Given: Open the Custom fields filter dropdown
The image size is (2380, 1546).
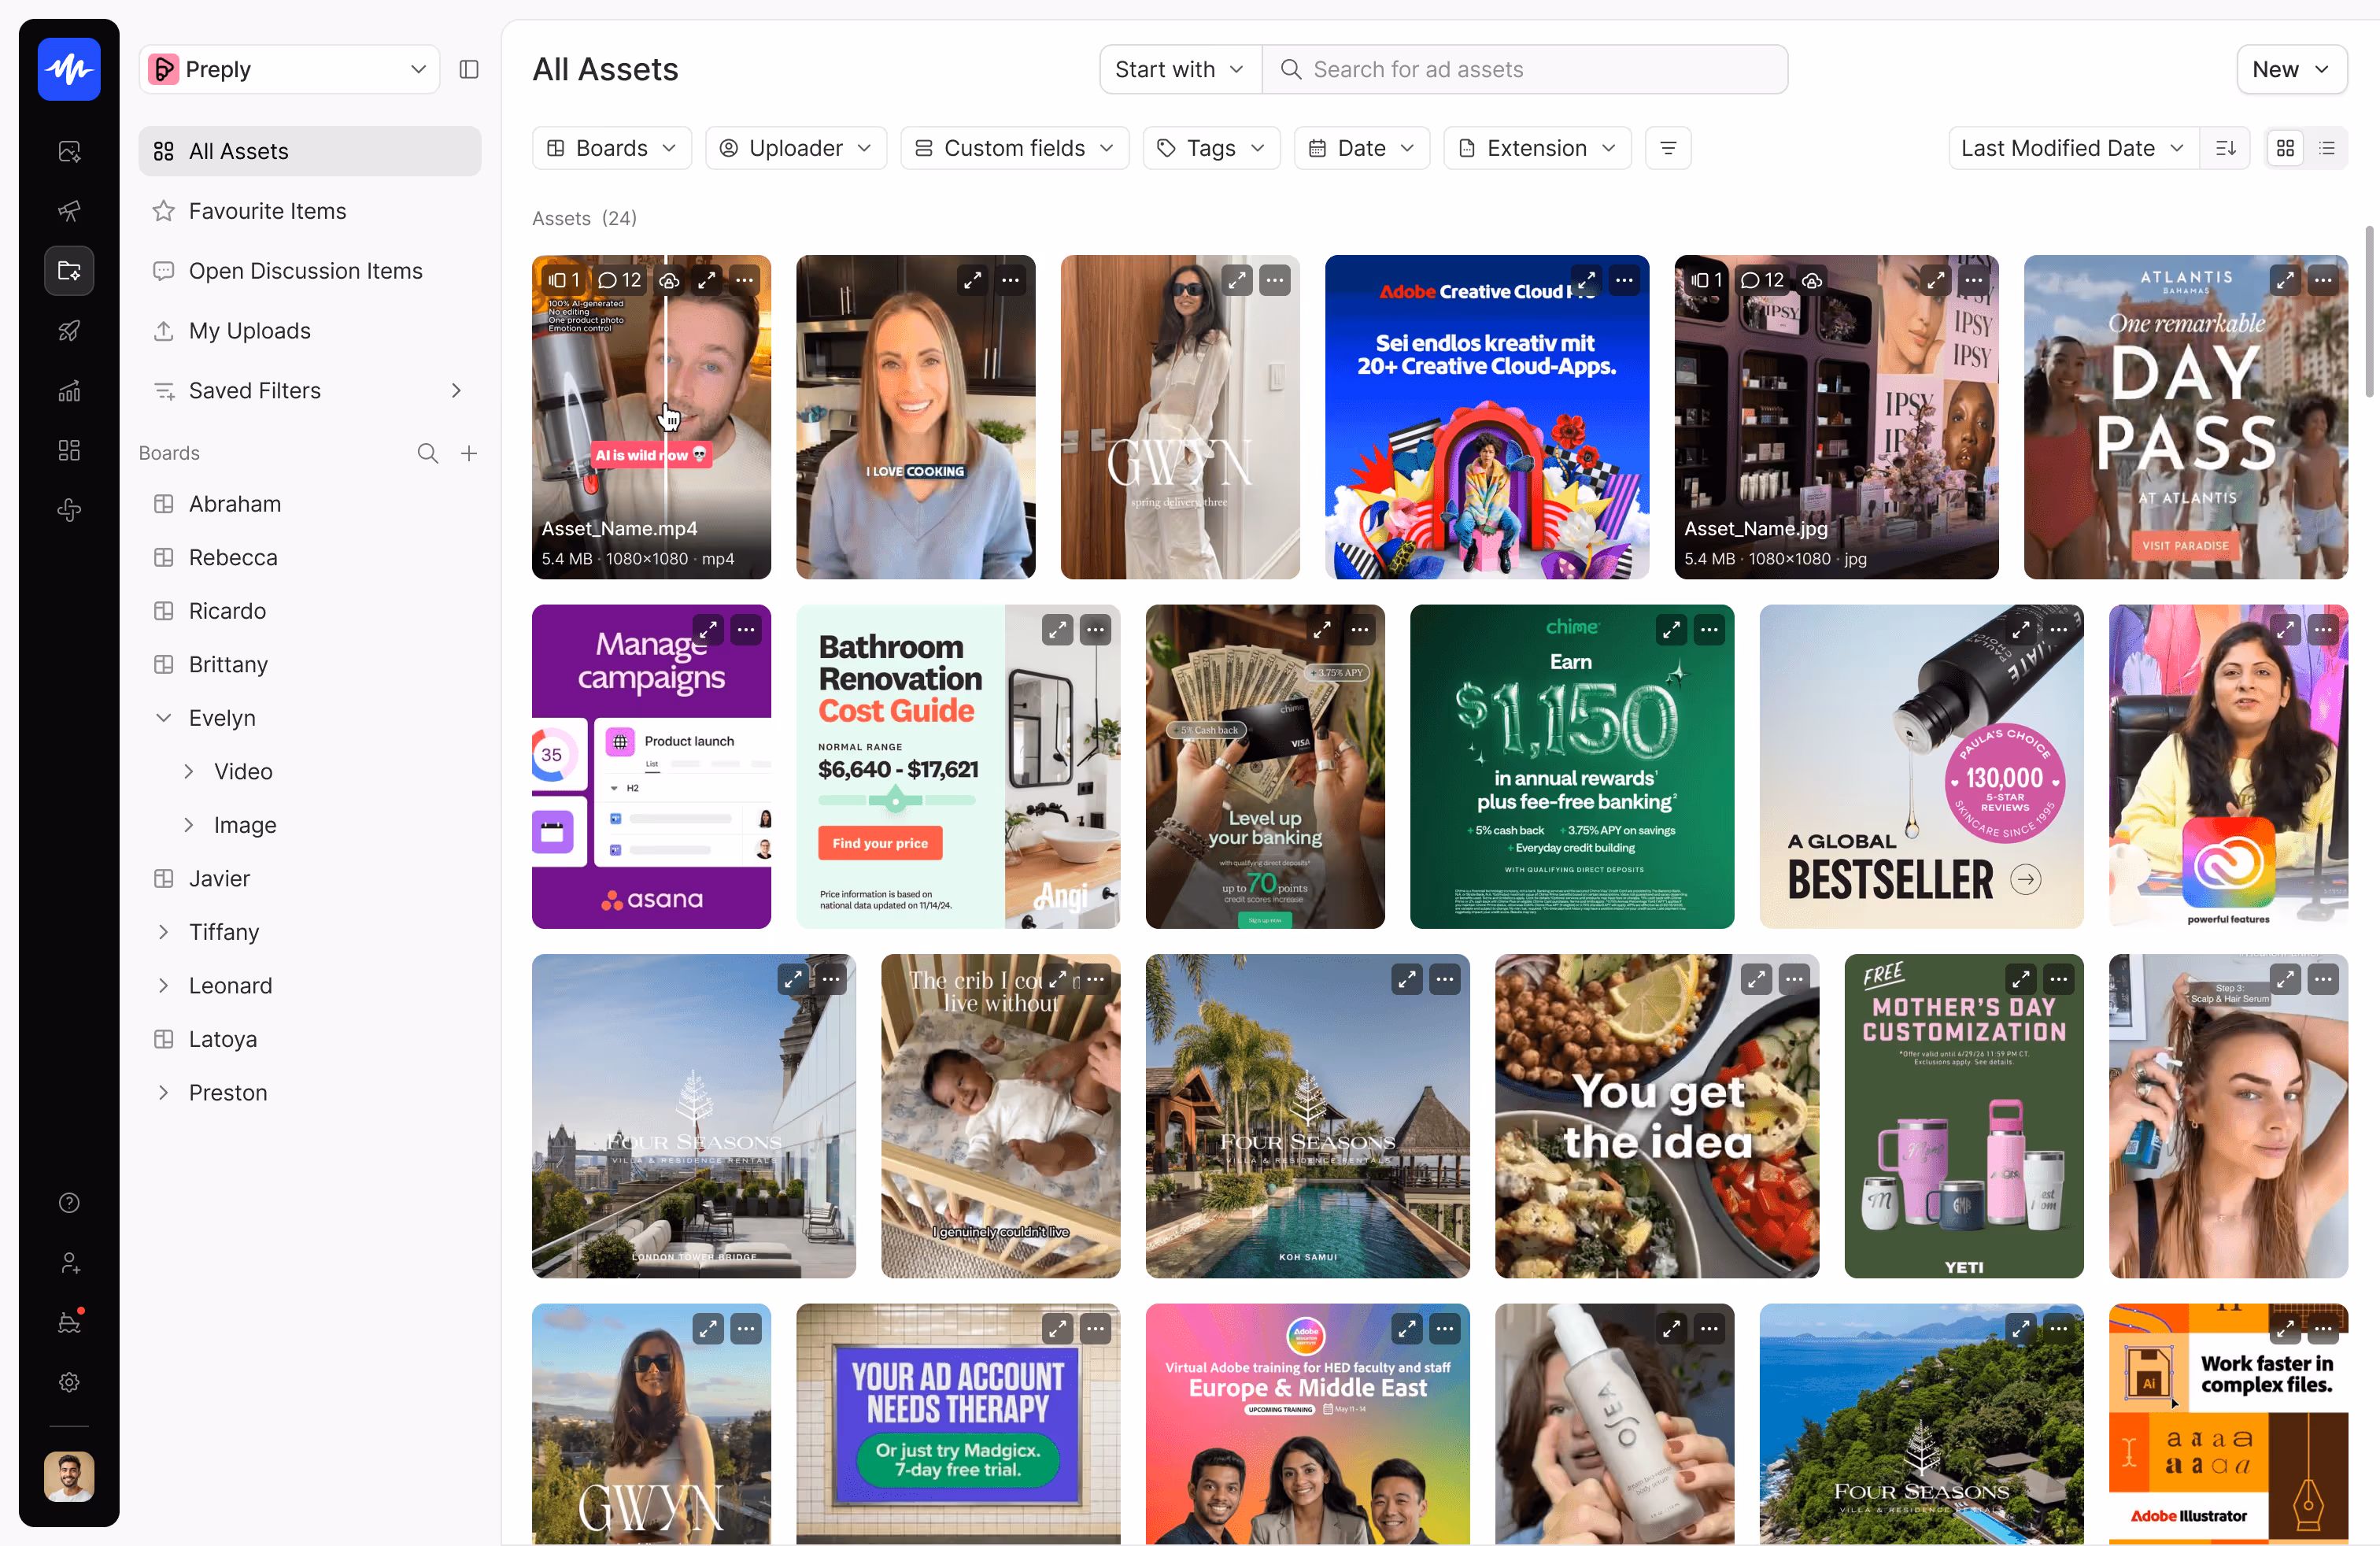Looking at the screenshot, I should coord(1015,148).
